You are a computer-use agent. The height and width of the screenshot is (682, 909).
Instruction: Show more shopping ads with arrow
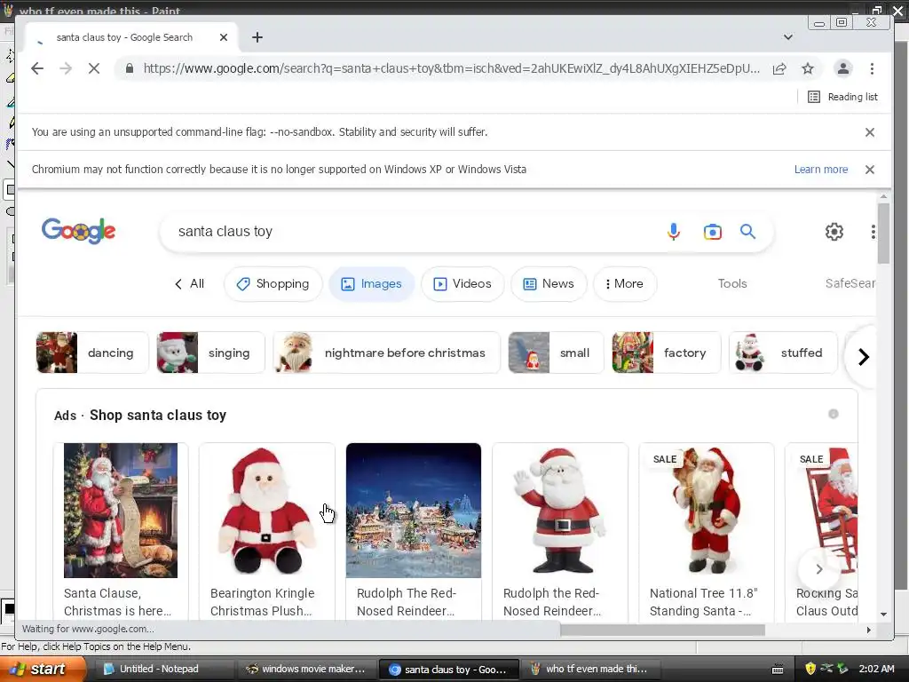pyautogui.click(x=818, y=569)
